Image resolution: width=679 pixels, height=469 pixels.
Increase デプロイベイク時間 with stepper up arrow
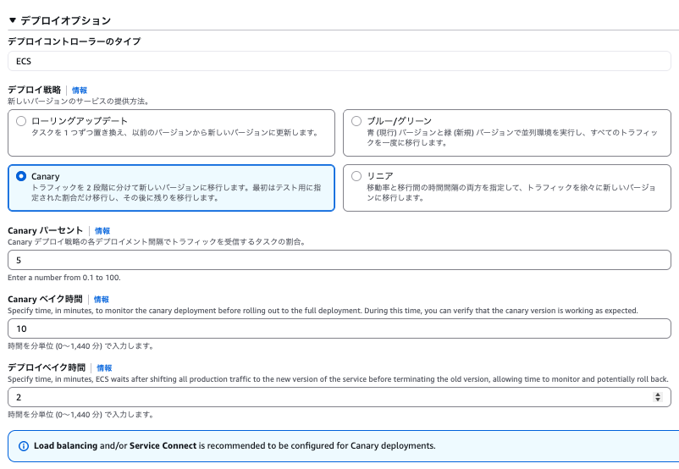tap(659, 394)
